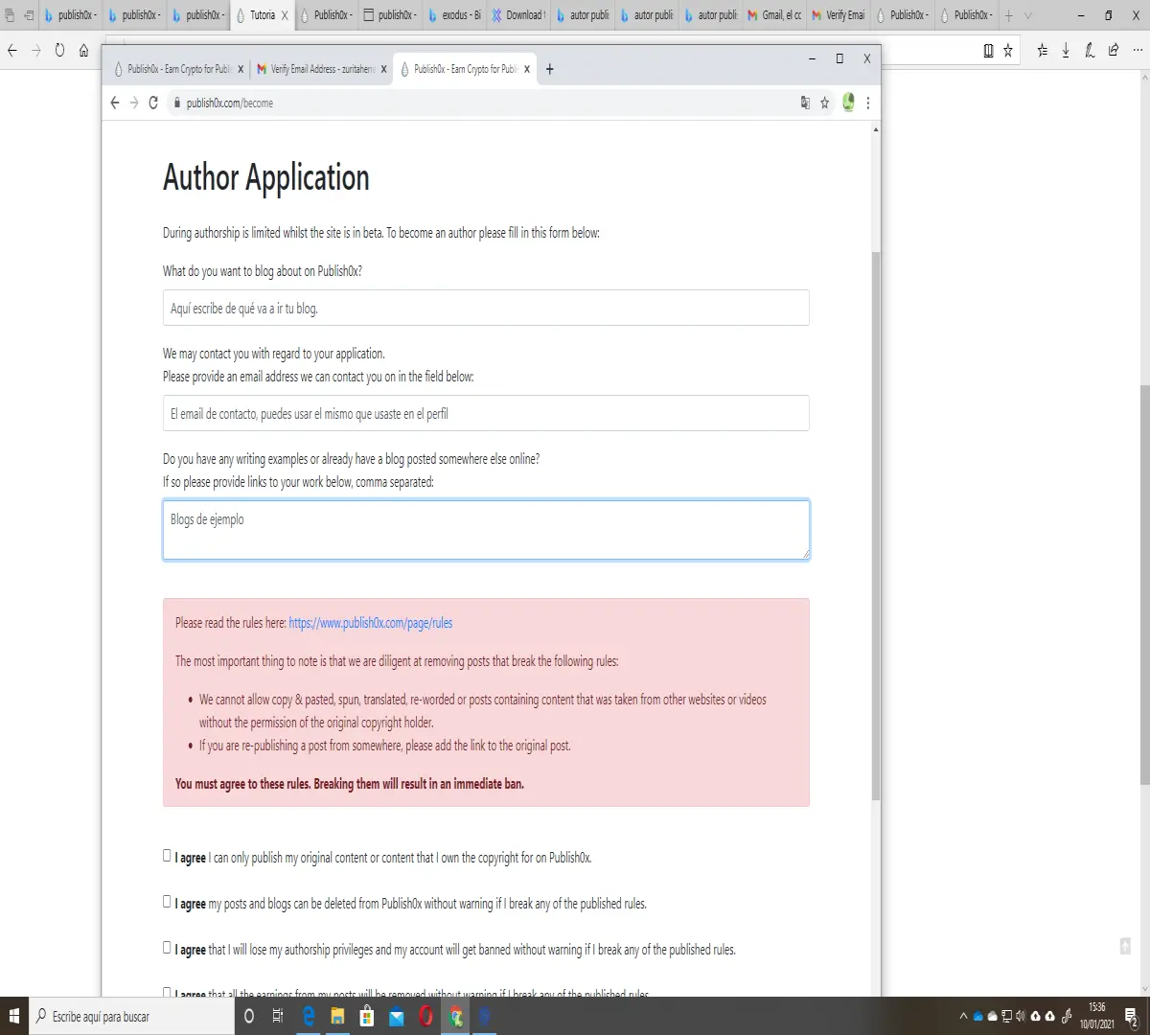Open the Mail app from the taskbar
This screenshot has width=1150, height=1035.
[x=397, y=1016]
